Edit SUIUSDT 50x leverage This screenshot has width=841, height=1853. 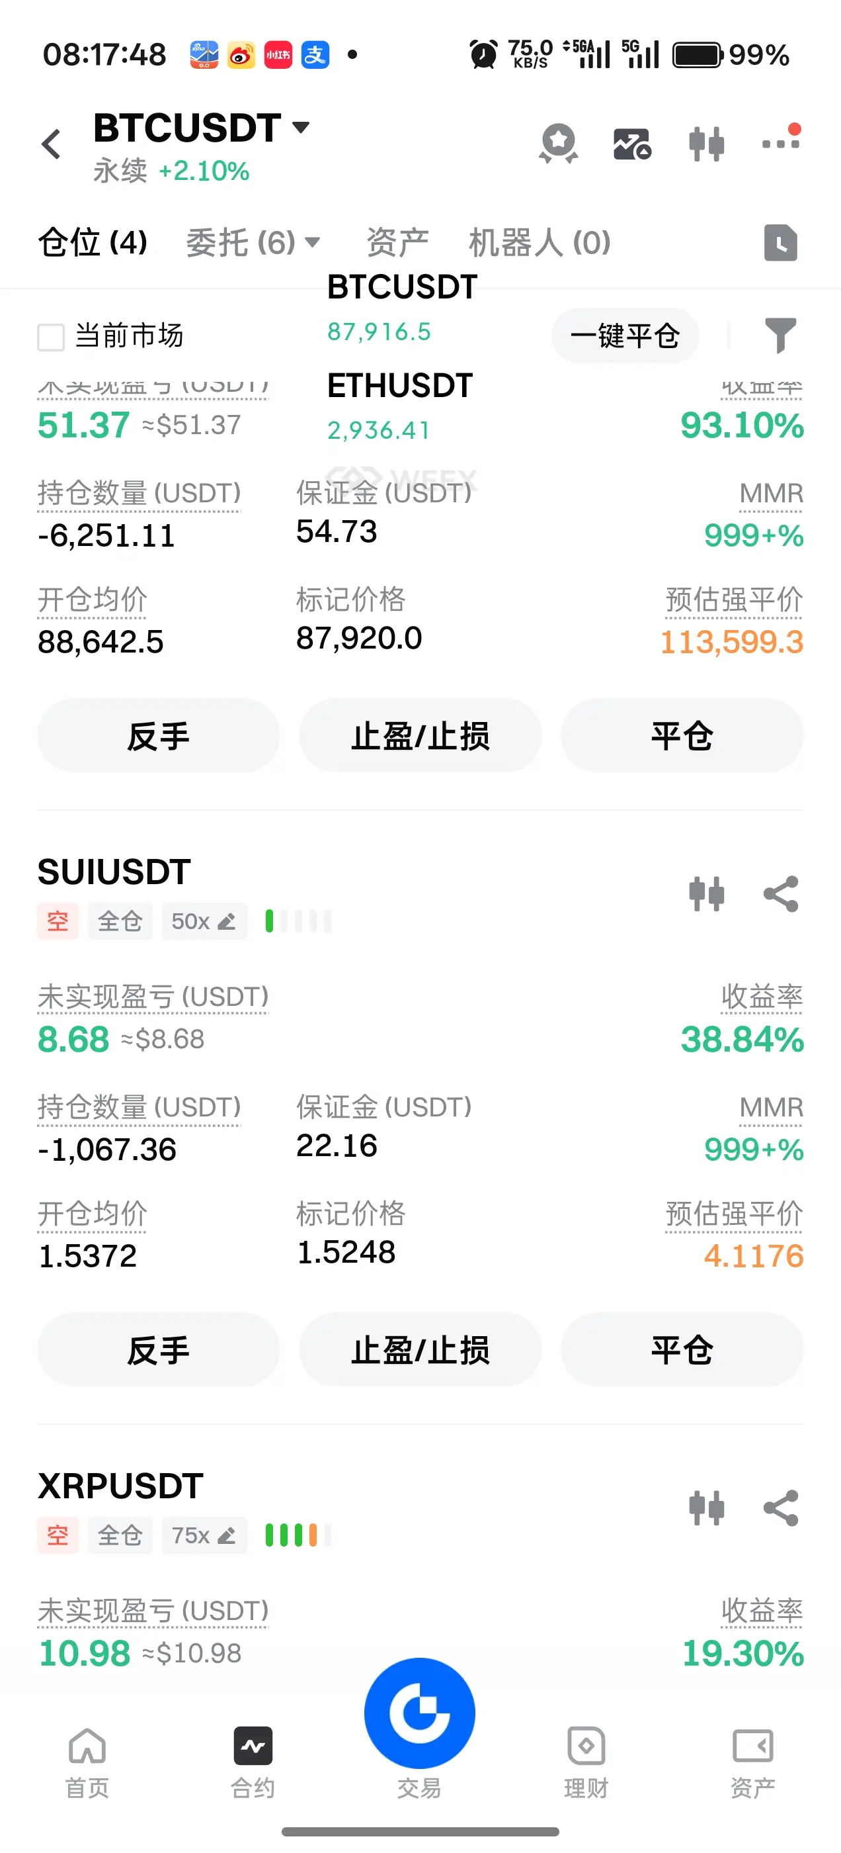point(204,921)
